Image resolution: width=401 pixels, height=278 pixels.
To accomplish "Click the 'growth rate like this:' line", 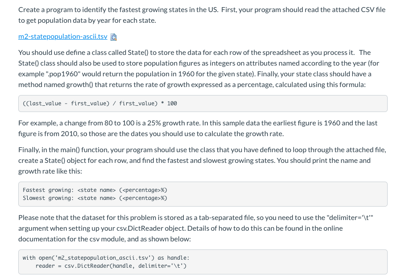I will pyautogui.click(x=50, y=171).
